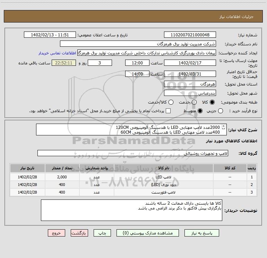Click goods group field لامپ و تجهیزات روشنائی

(133, 153)
